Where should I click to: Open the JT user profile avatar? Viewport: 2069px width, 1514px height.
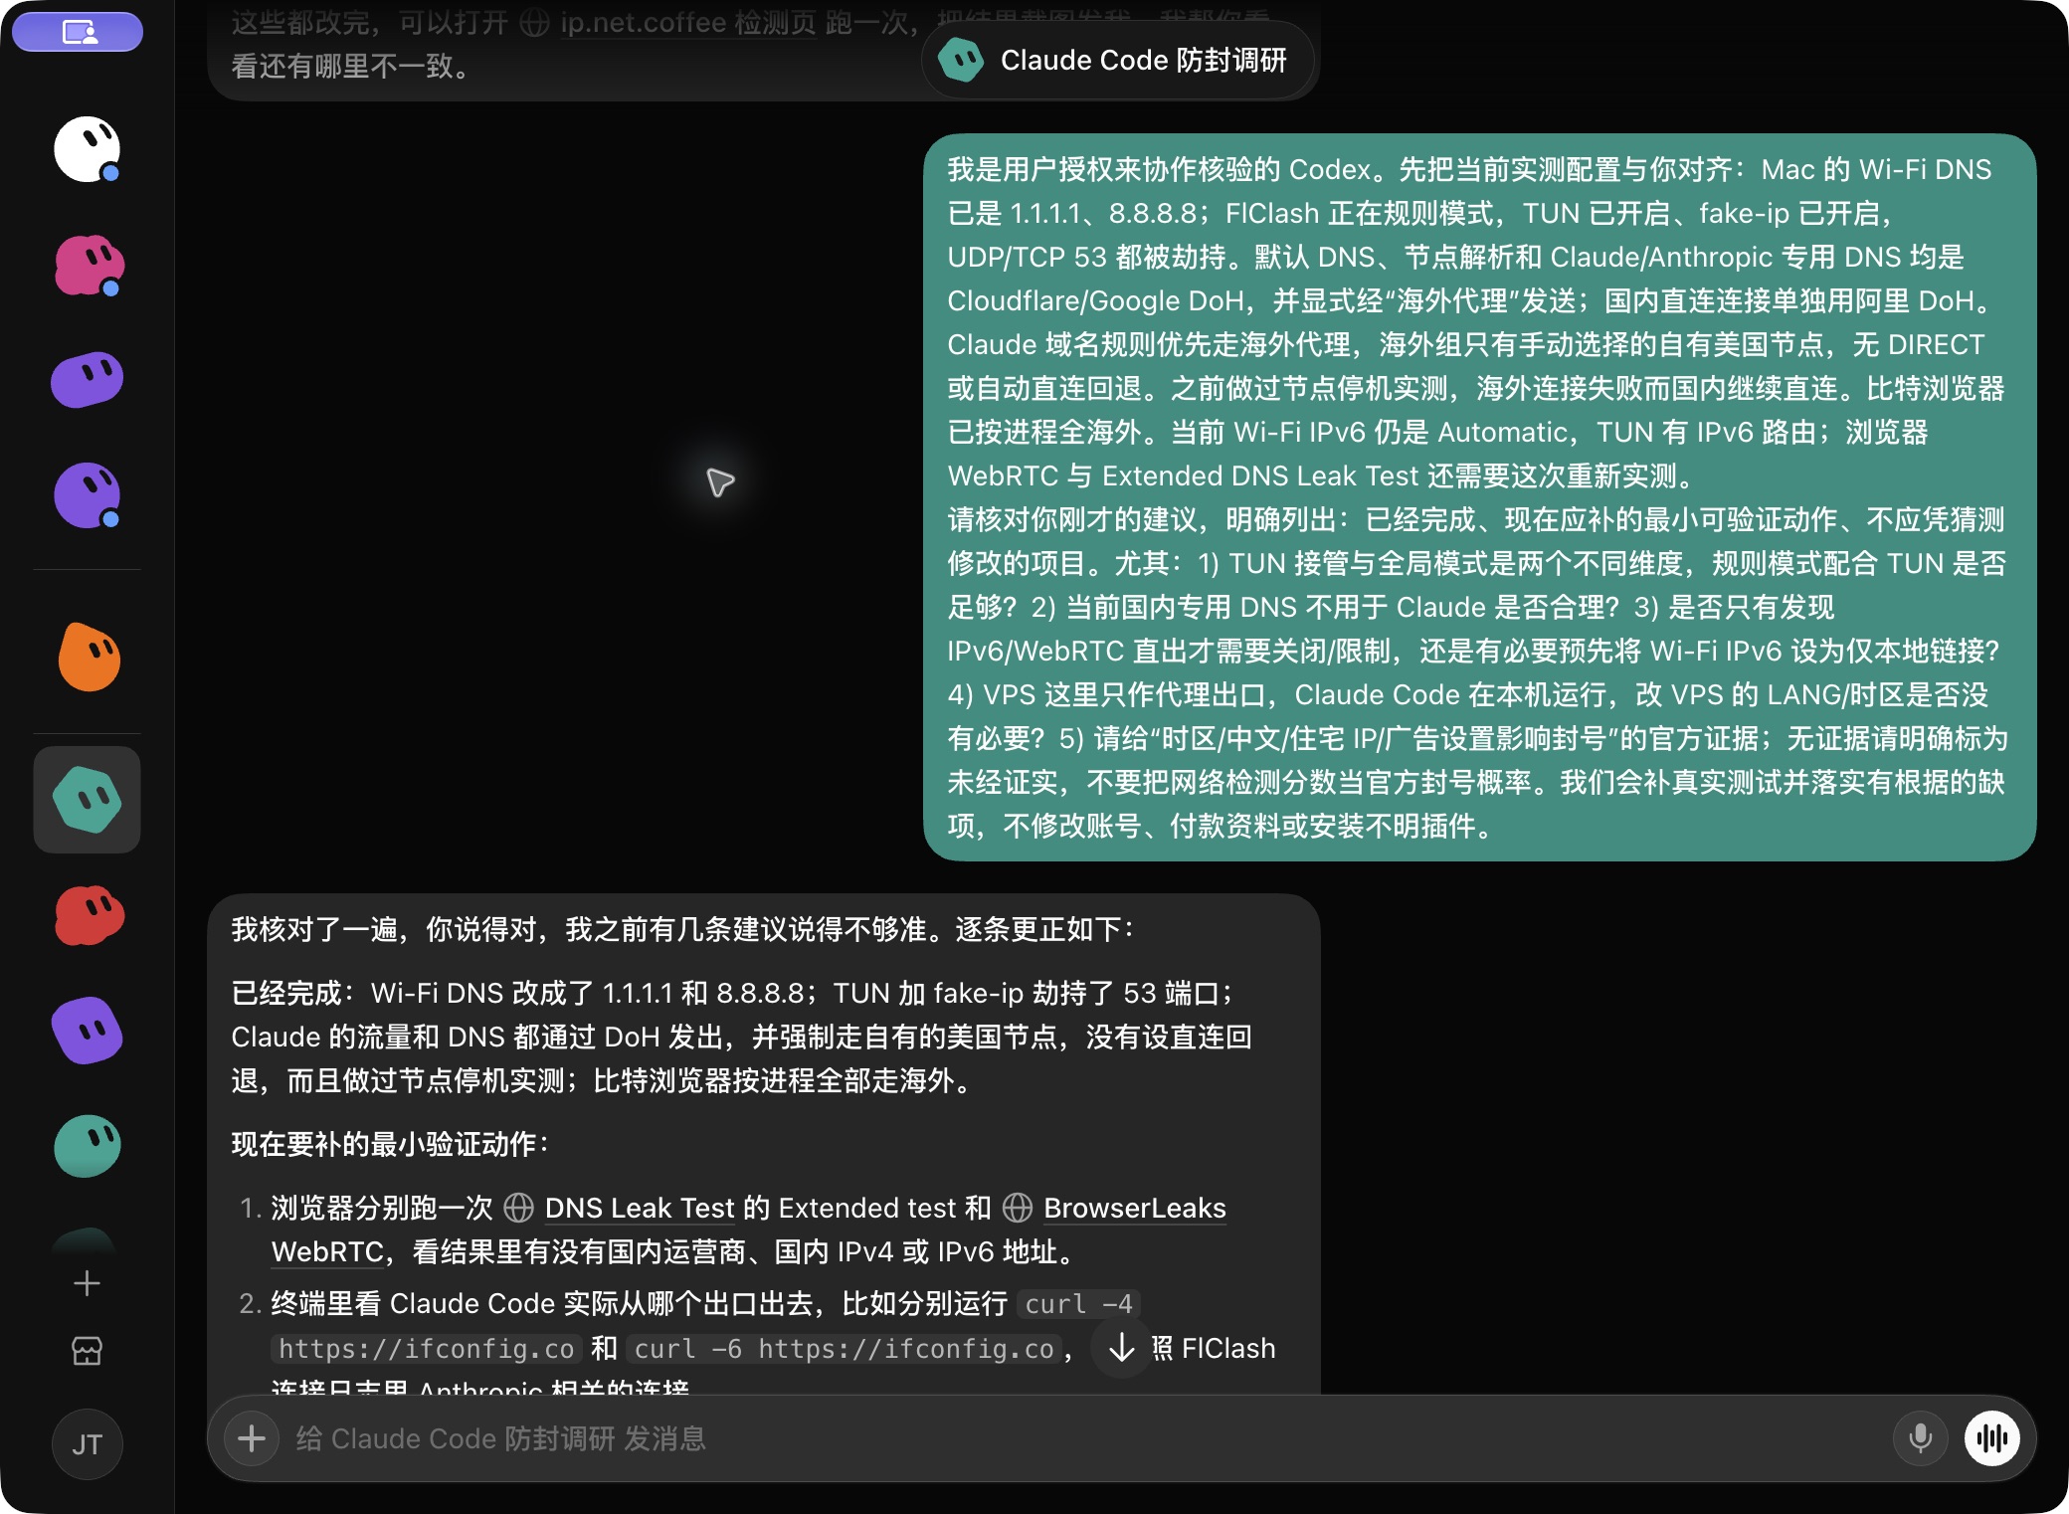click(x=88, y=1444)
